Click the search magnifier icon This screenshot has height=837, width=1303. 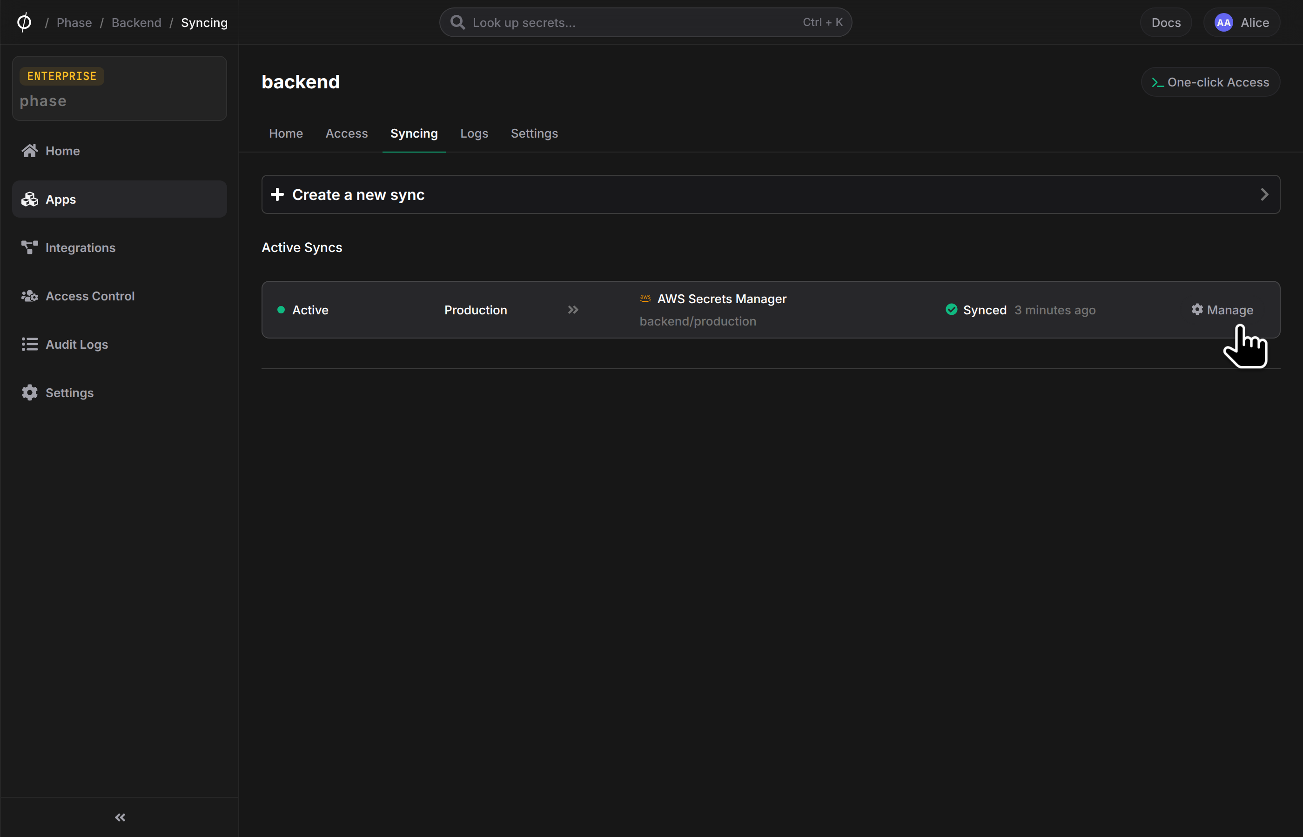(457, 22)
